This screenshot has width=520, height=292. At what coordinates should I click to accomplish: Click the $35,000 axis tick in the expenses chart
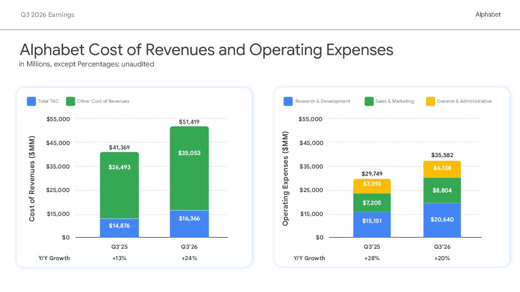click(311, 167)
